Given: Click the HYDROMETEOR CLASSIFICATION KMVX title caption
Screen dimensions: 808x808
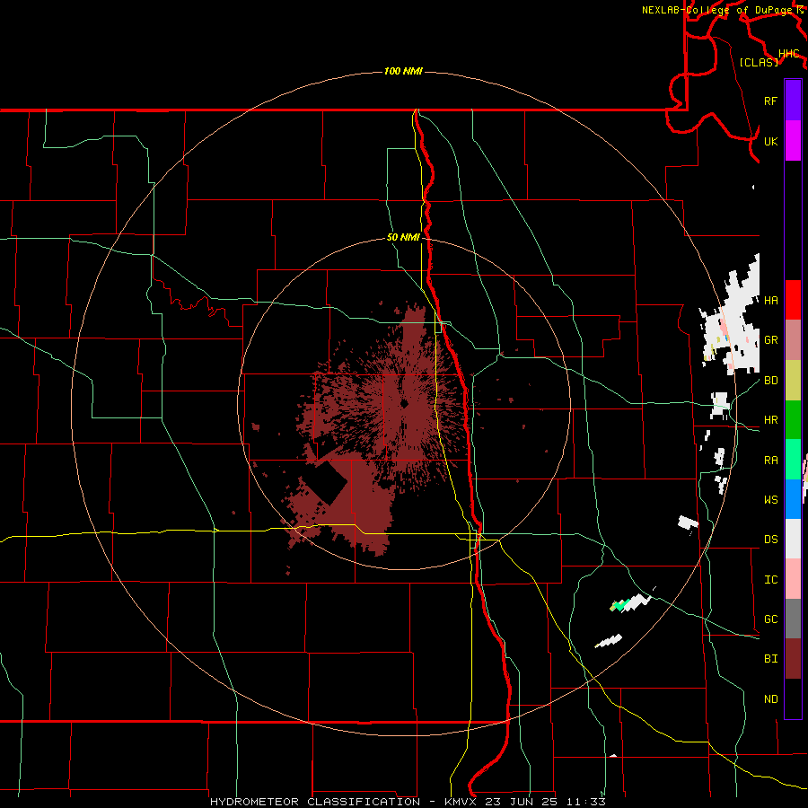Looking at the screenshot, I should (x=408, y=802).
